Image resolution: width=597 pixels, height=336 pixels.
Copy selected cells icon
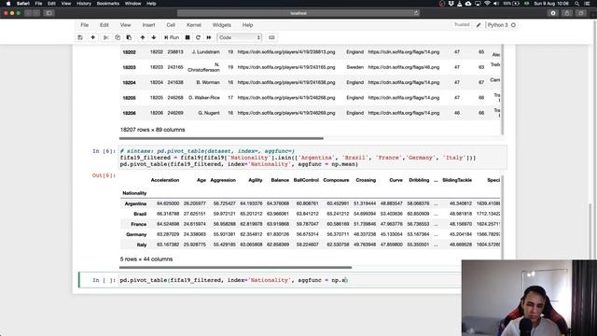click(118, 37)
